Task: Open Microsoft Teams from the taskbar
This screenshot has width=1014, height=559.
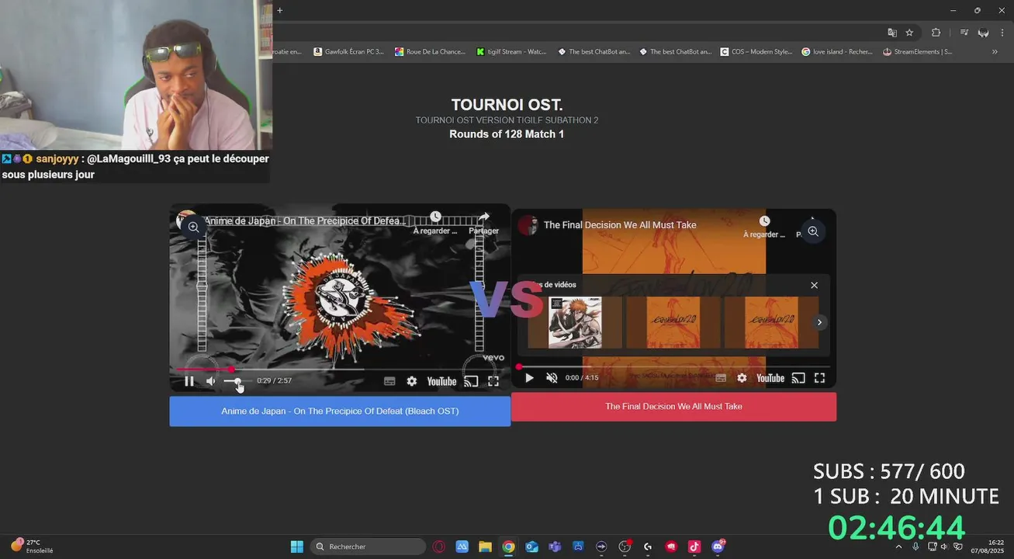Action: 555,547
